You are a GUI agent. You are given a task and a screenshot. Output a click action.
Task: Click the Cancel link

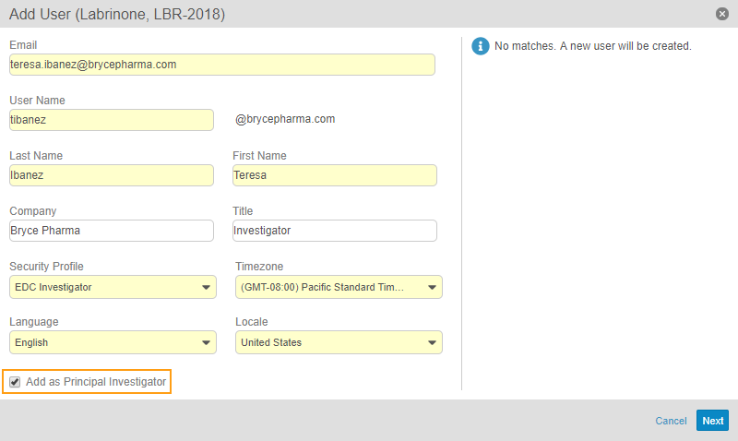(x=671, y=421)
